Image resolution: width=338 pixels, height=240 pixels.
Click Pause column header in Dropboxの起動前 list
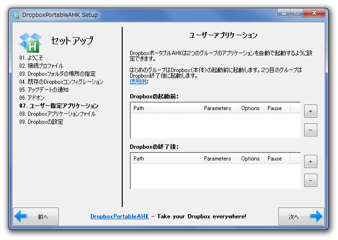pyautogui.click(x=277, y=108)
